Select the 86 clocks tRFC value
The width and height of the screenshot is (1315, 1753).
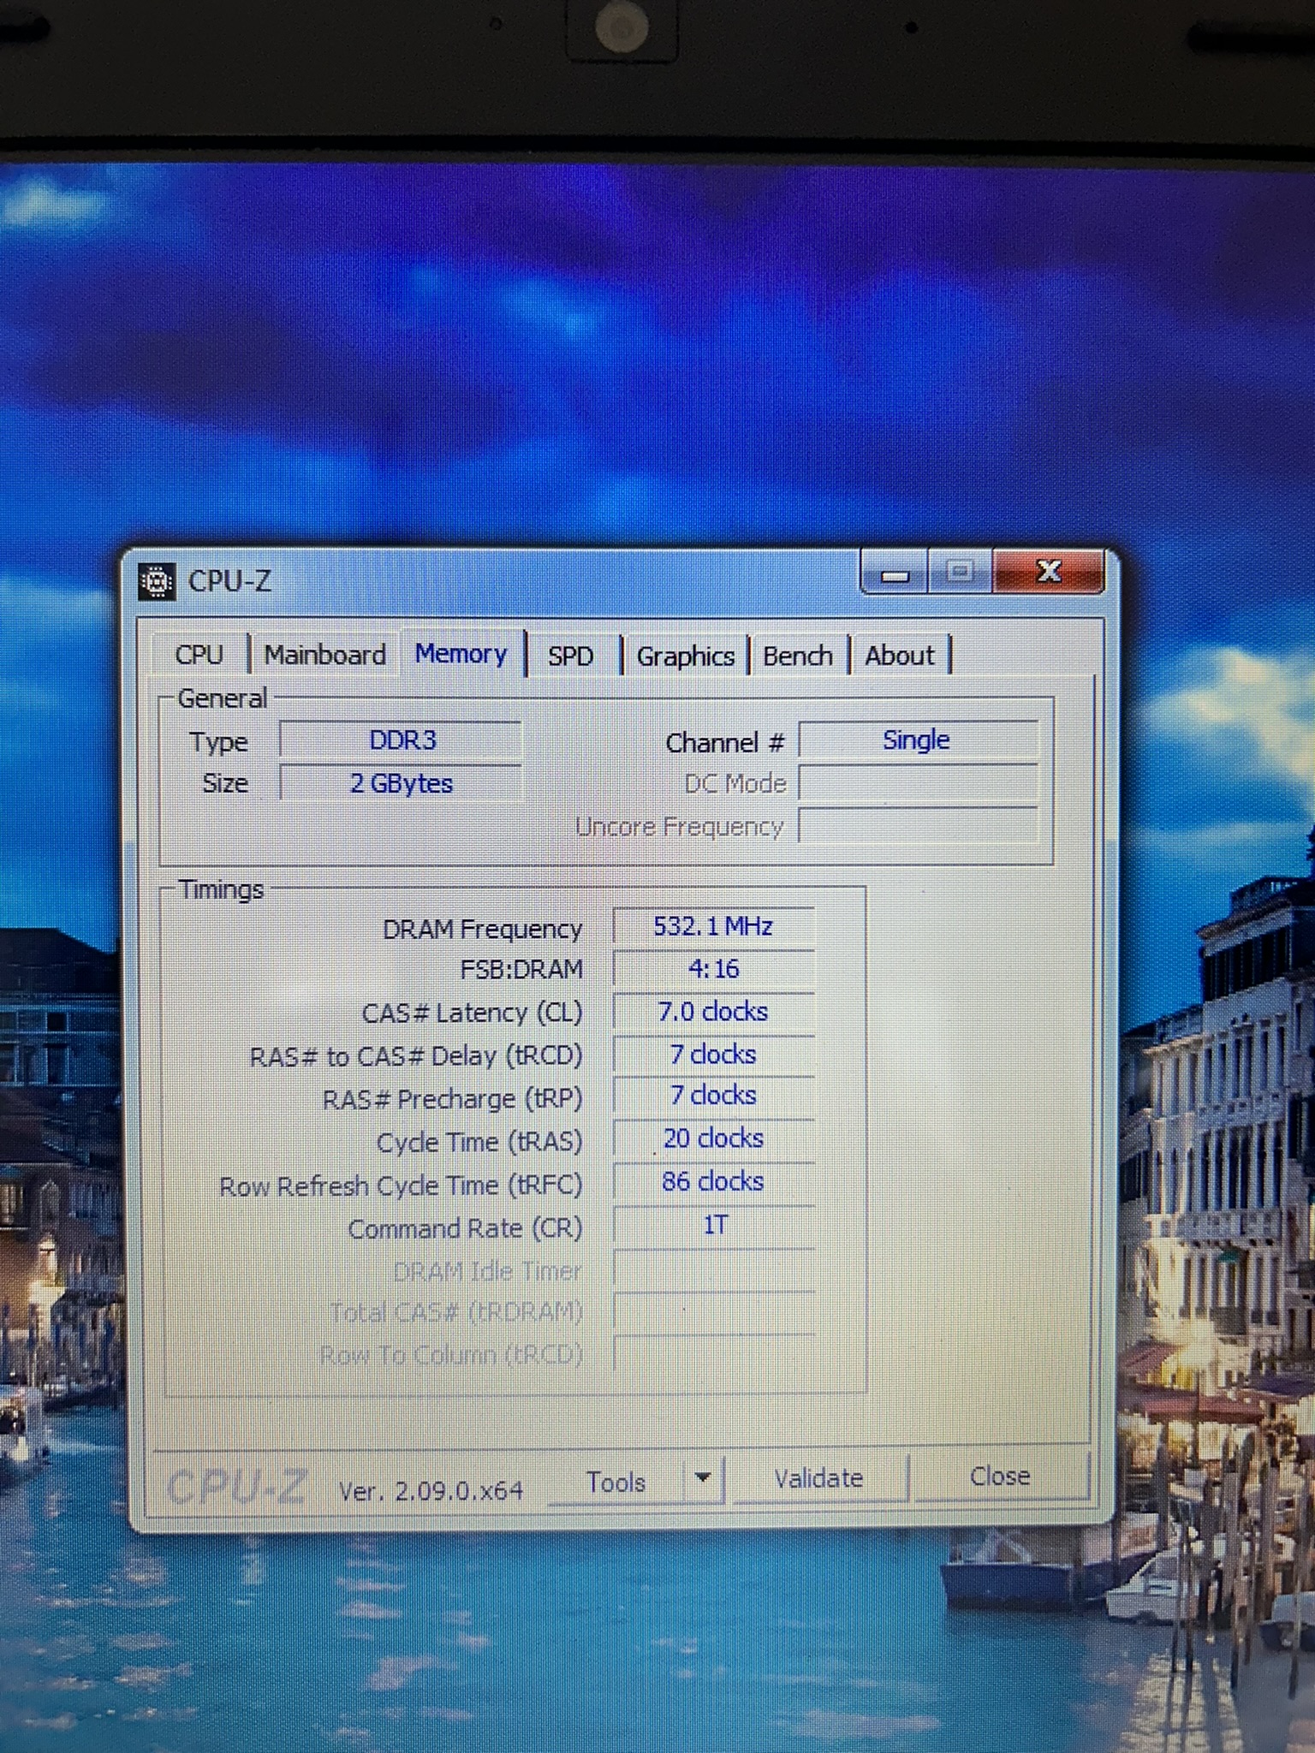[x=713, y=1182]
